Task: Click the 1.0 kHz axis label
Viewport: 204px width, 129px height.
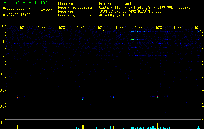Action: [3, 58]
